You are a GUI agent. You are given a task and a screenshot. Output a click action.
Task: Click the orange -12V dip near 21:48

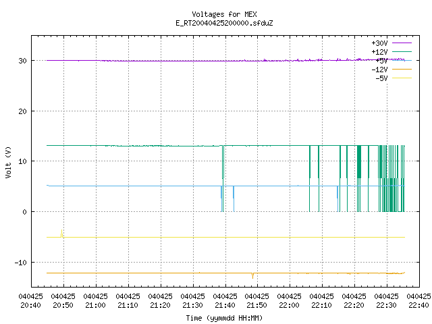(252, 276)
